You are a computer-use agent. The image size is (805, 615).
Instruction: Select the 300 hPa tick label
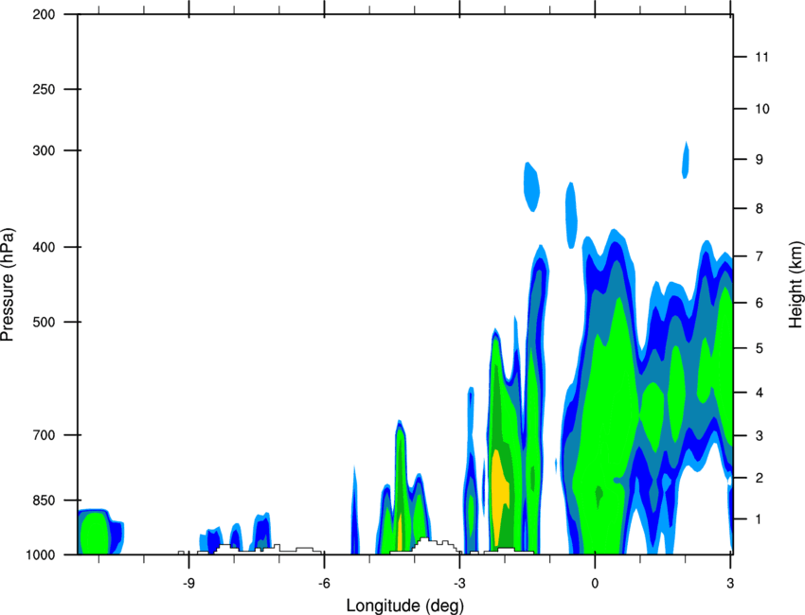click(x=44, y=150)
